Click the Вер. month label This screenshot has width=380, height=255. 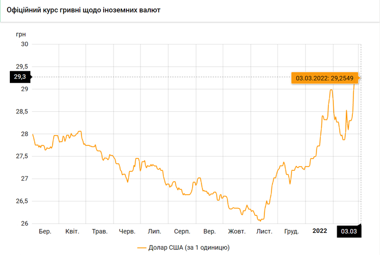click(209, 232)
